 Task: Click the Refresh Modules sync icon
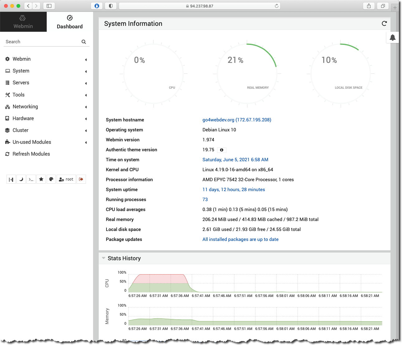pos(7,154)
